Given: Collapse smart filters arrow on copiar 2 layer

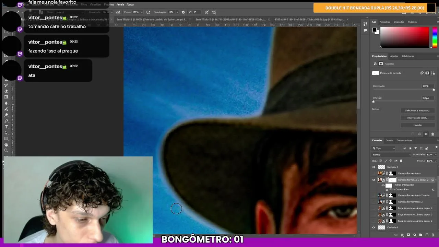Looking at the screenshot, I should click(436, 180).
